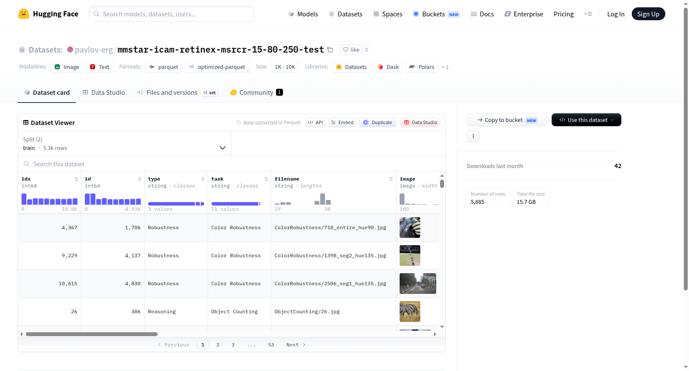The width and height of the screenshot is (689, 371).
Task: Sort the task column
Action: click(x=266, y=179)
